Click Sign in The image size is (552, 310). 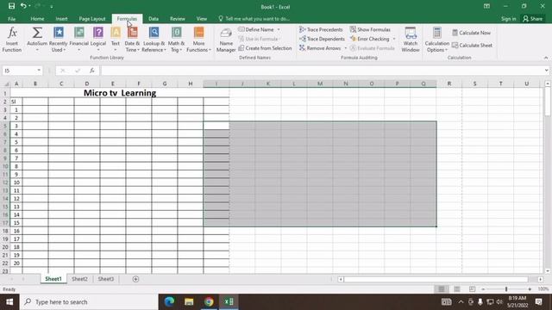(508, 19)
